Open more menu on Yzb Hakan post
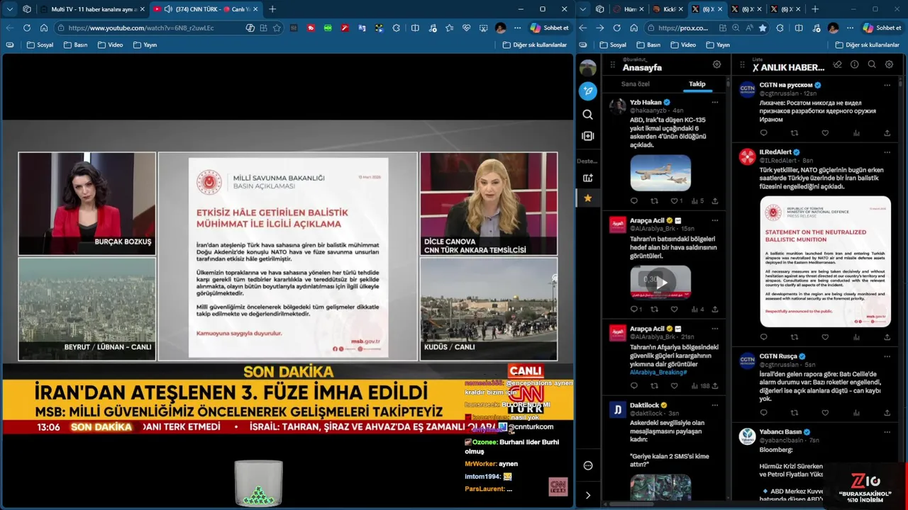This screenshot has height=510, width=908. pos(714,102)
